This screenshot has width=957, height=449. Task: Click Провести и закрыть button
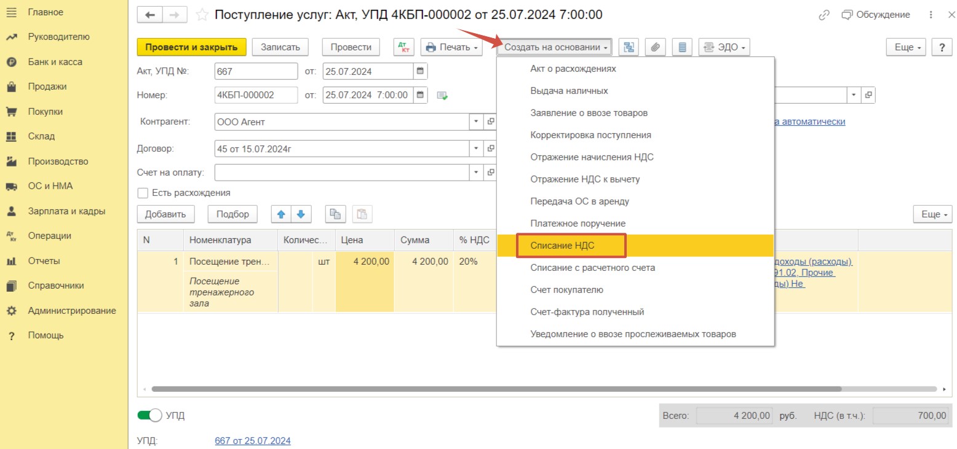coord(191,47)
